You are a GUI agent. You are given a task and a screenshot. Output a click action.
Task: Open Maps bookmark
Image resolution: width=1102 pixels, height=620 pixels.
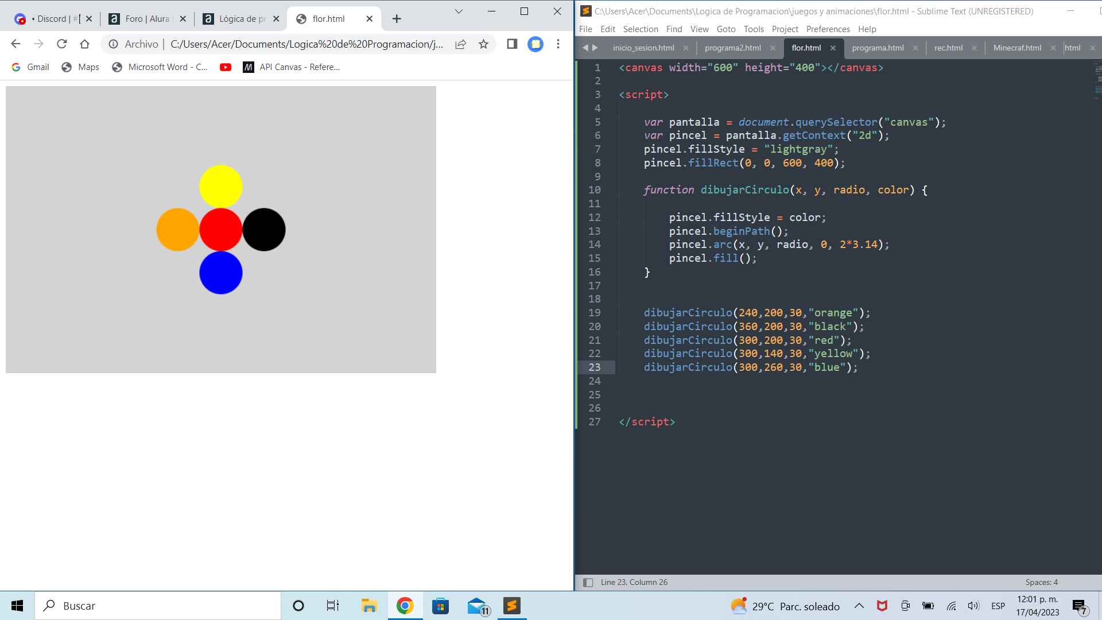(80, 67)
